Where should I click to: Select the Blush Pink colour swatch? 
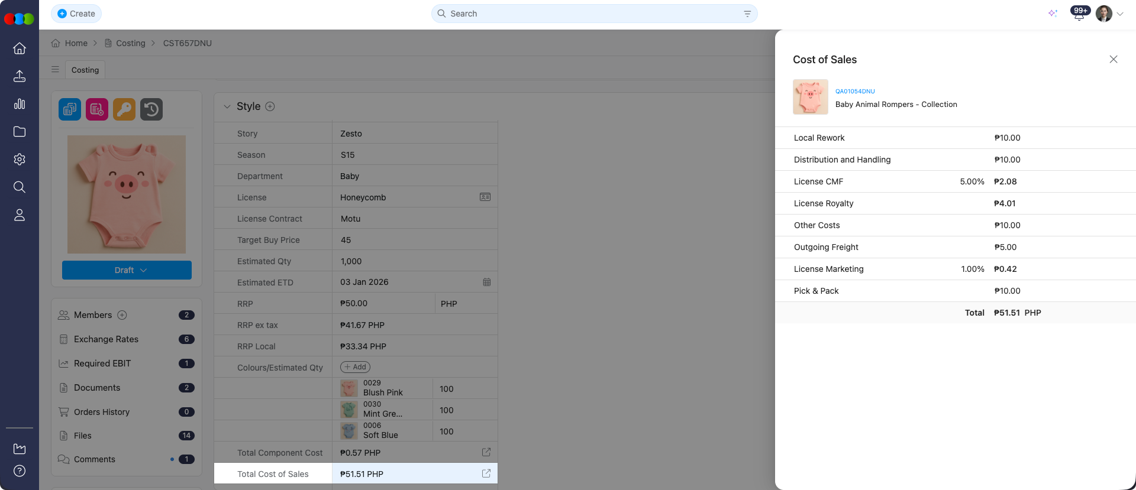click(348, 388)
